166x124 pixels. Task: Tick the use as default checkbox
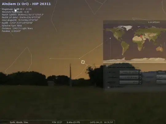coord(109,87)
